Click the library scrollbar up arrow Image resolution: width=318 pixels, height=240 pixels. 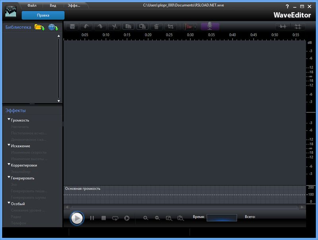click(x=58, y=36)
